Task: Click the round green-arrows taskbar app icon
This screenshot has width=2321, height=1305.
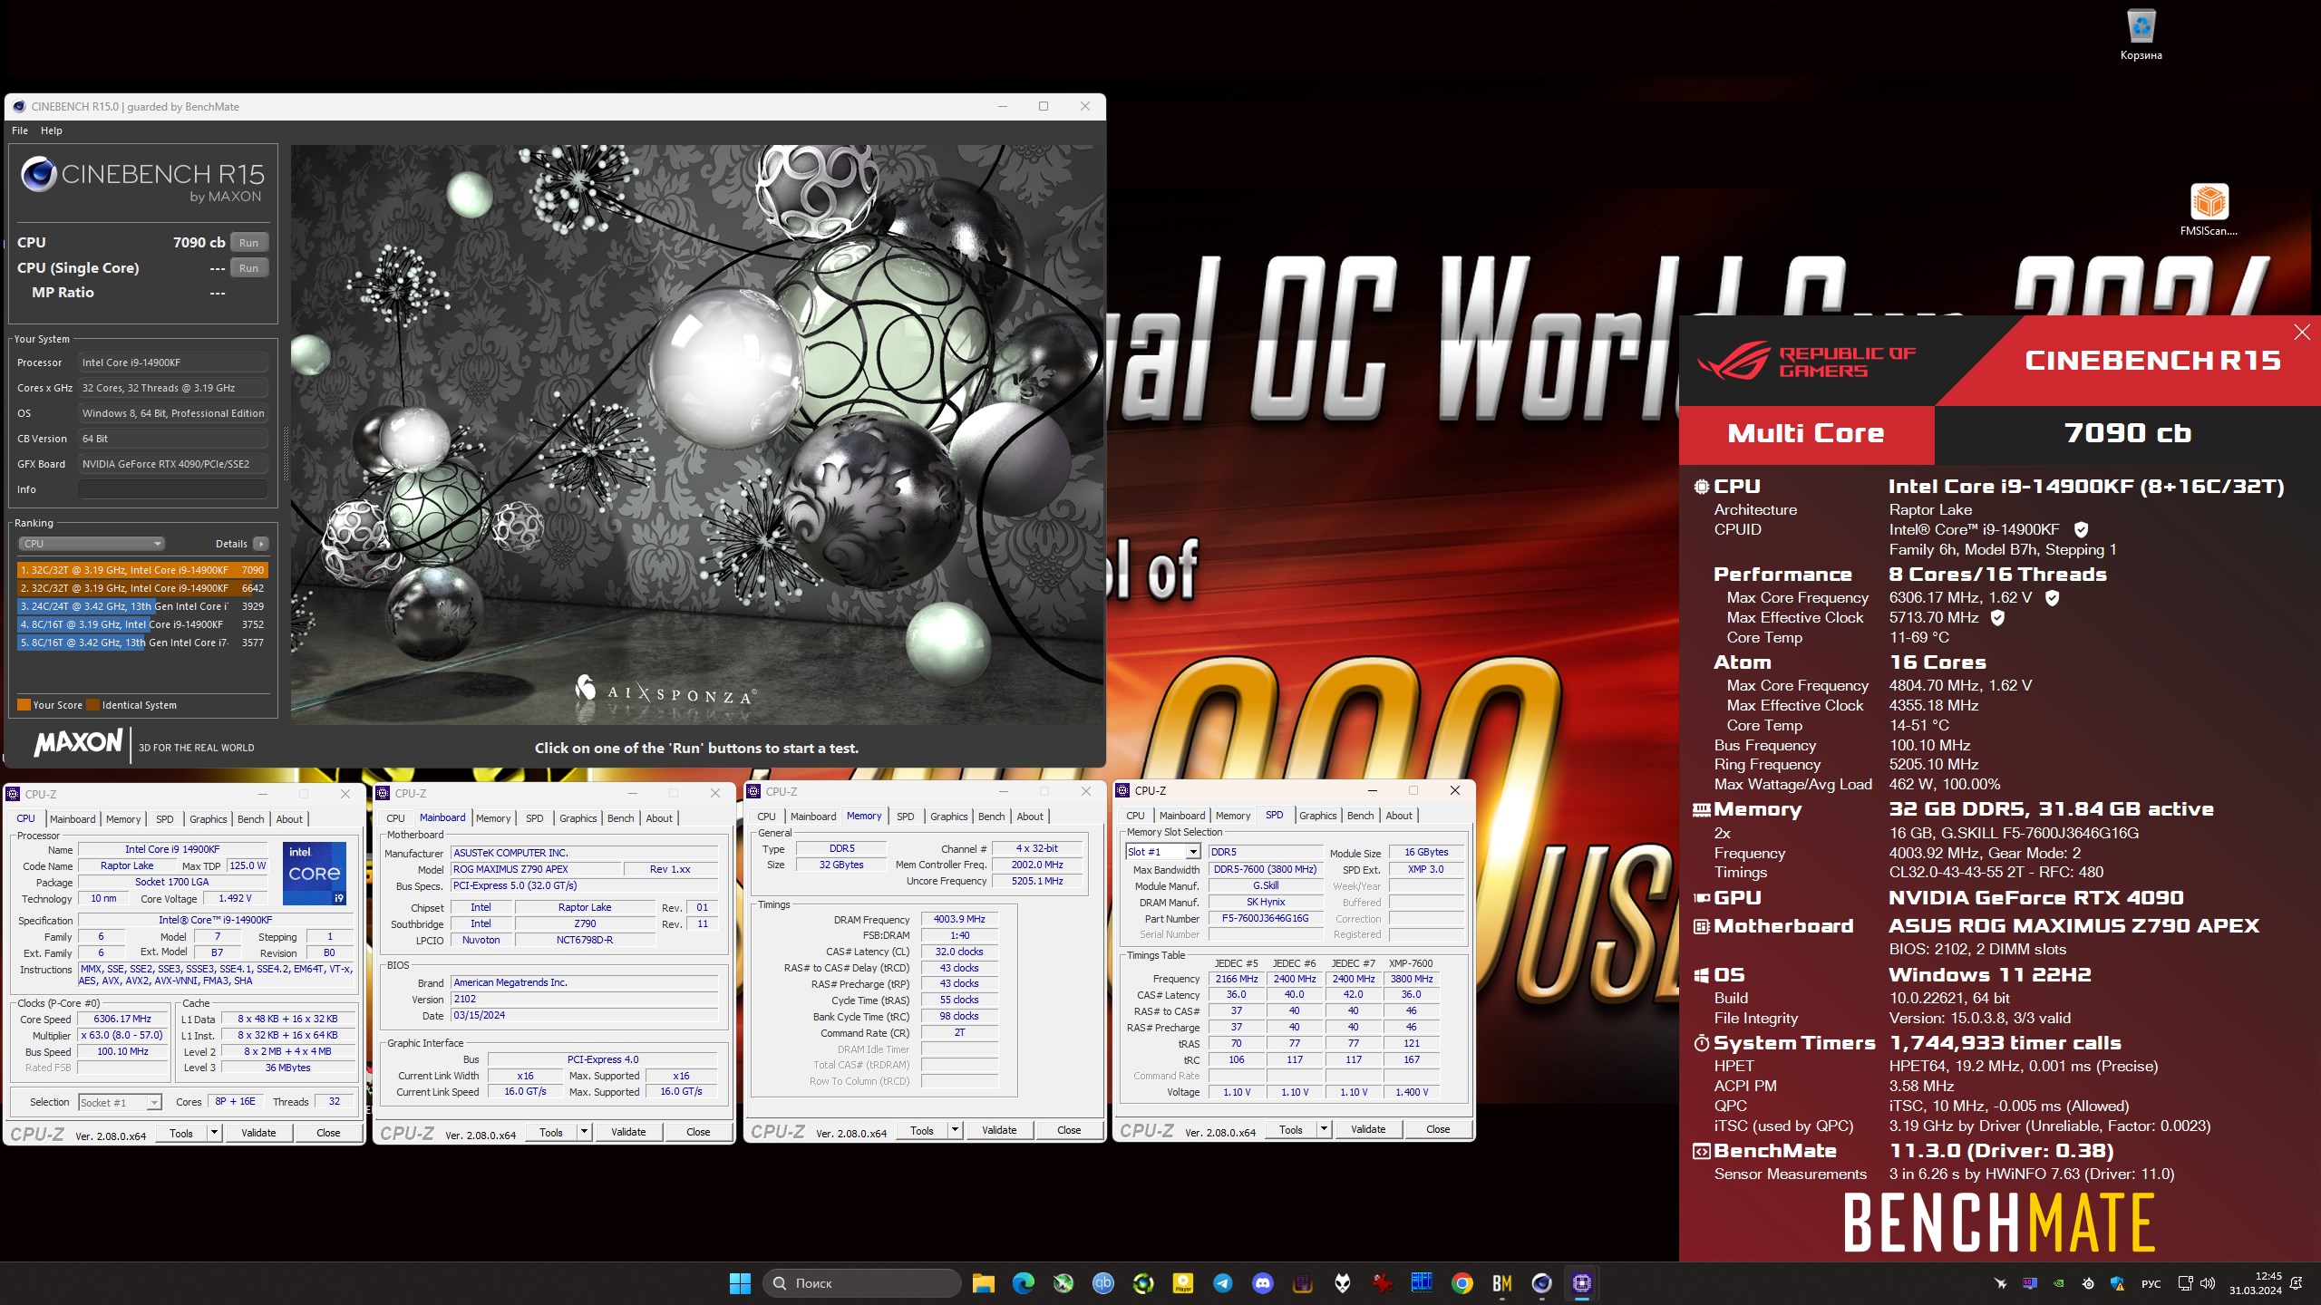Action: (x=1142, y=1282)
